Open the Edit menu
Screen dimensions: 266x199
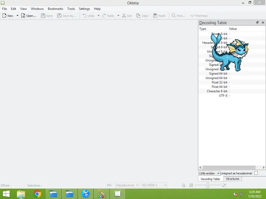tap(14, 9)
